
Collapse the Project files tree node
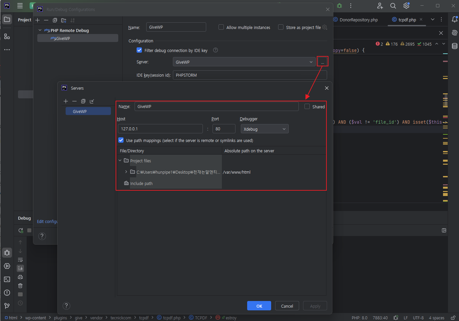click(x=120, y=160)
